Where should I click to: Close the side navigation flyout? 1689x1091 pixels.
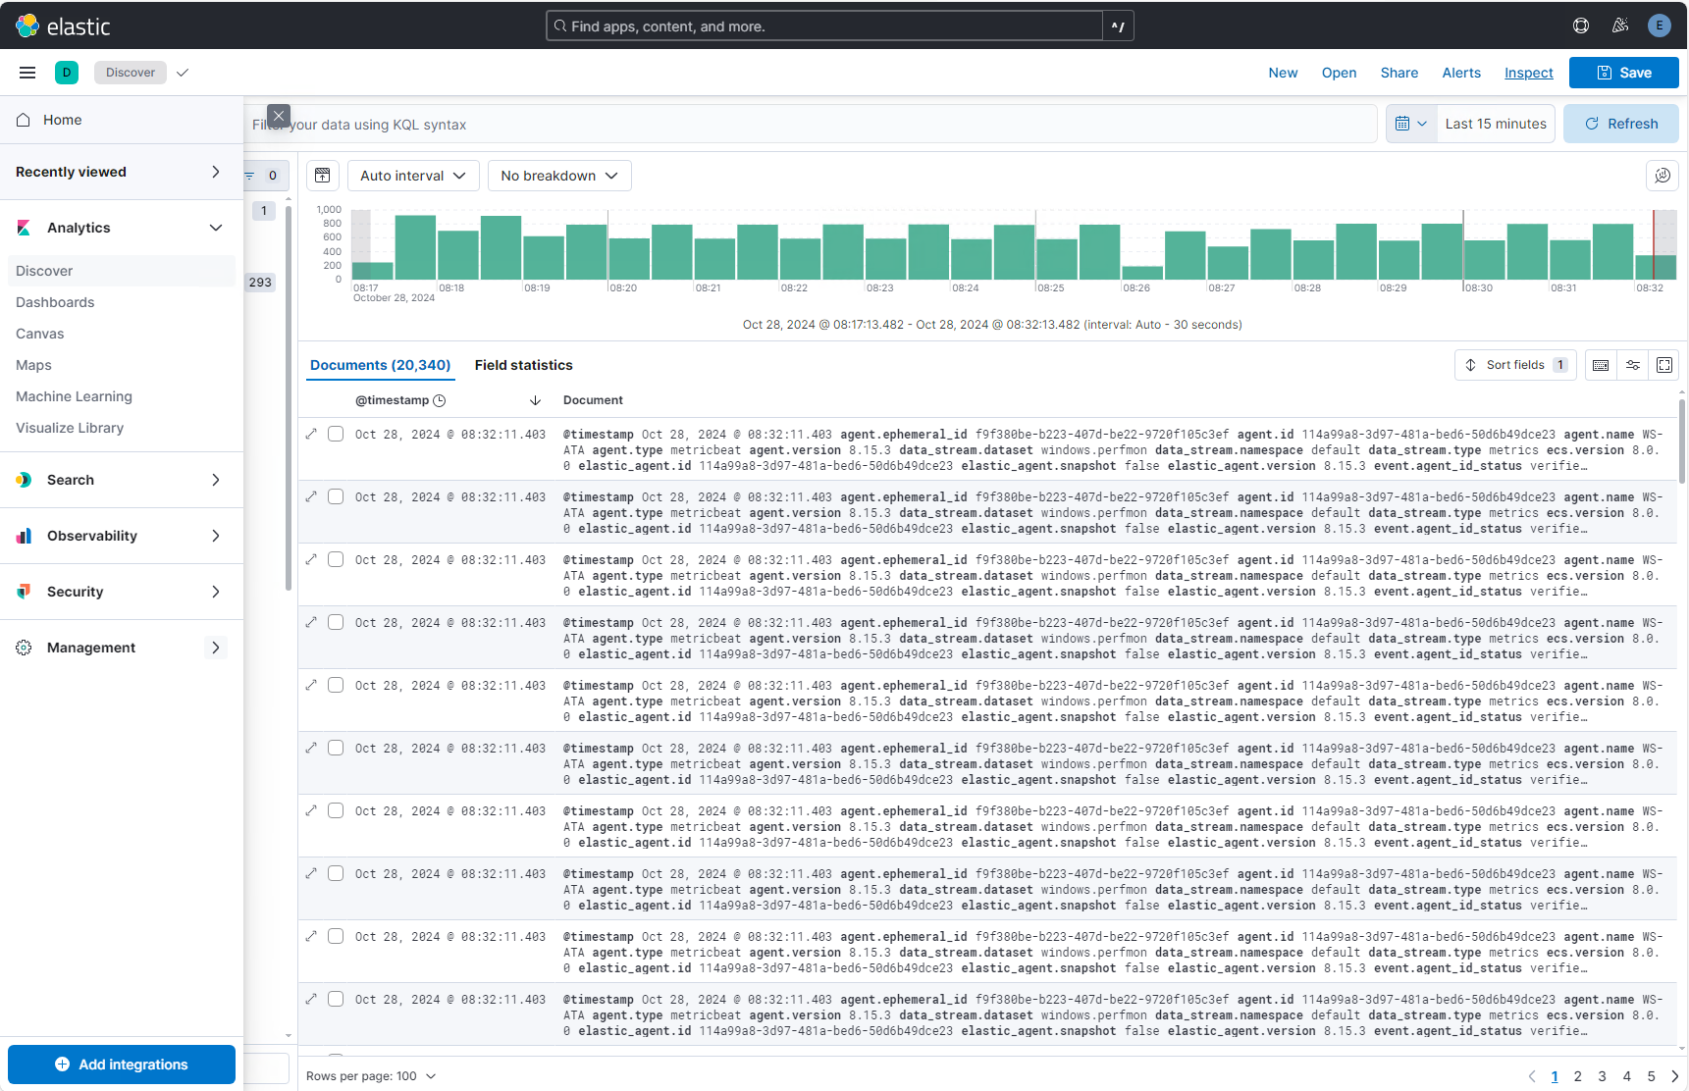click(x=279, y=116)
